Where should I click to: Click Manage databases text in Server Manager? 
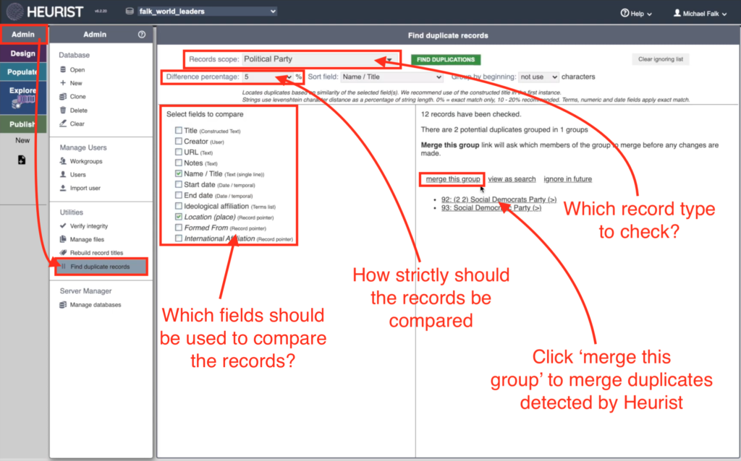(x=96, y=305)
